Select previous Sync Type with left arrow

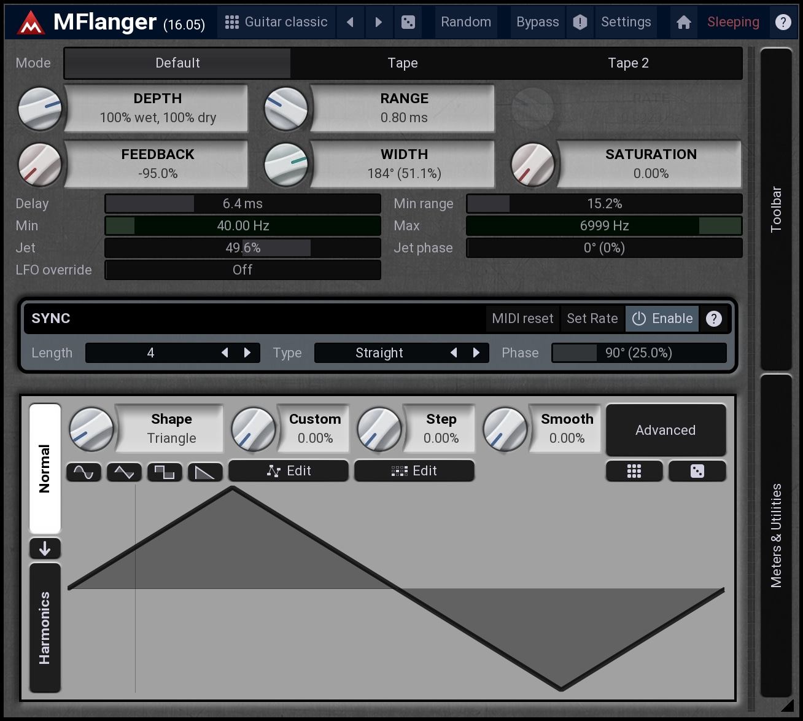[454, 353]
